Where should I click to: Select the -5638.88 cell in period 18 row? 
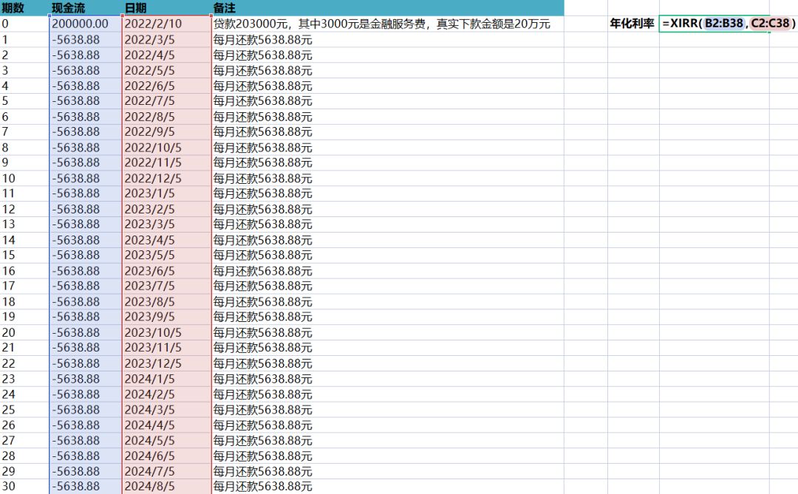(86, 302)
